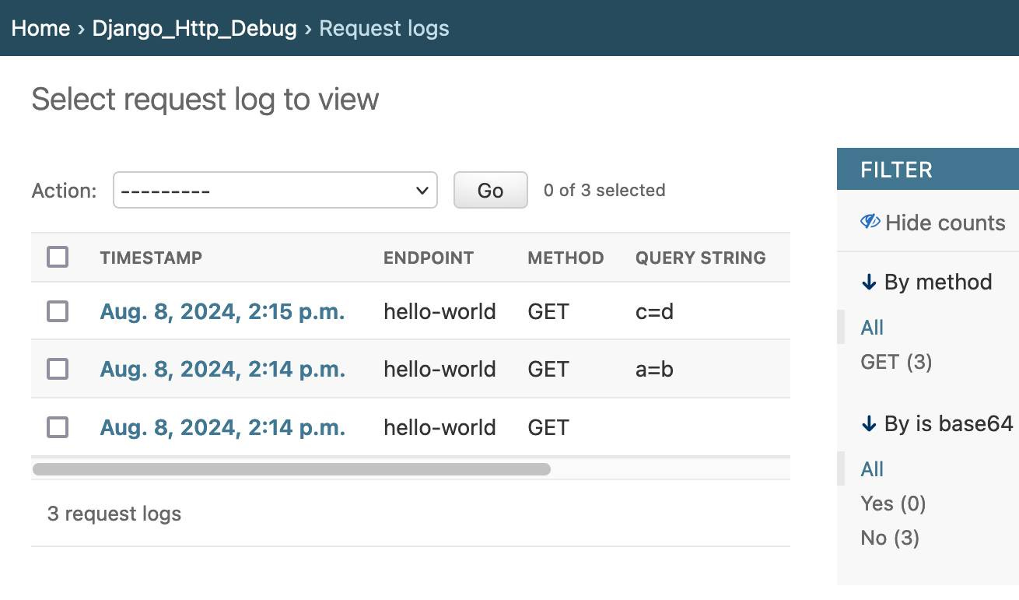Open Django_Http_Debug breadcrumb link

(194, 29)
